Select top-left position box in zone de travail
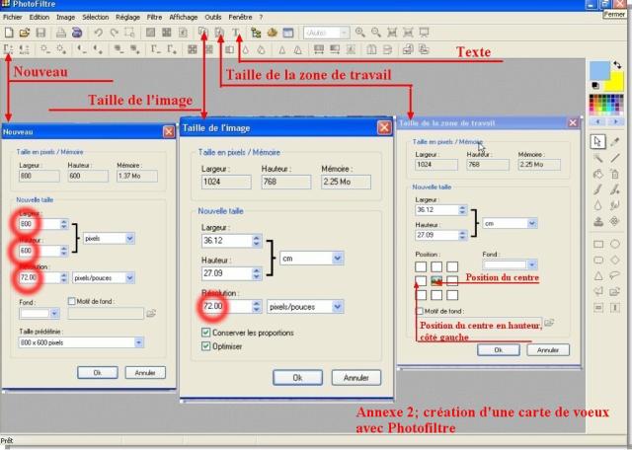Screen dimensions: 632x450 421,266
